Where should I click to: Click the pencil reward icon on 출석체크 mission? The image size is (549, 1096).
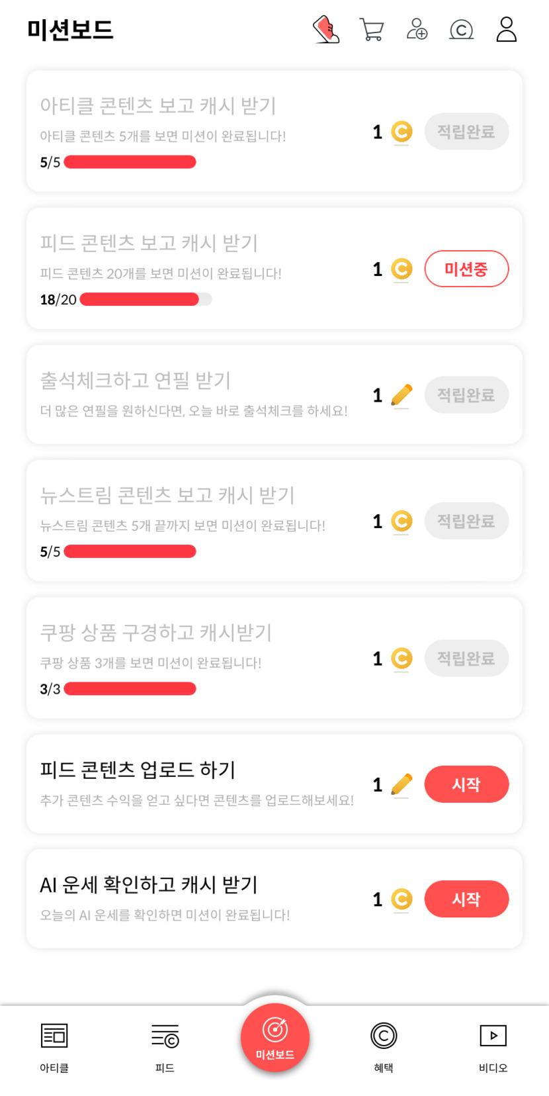pos(401,395)
